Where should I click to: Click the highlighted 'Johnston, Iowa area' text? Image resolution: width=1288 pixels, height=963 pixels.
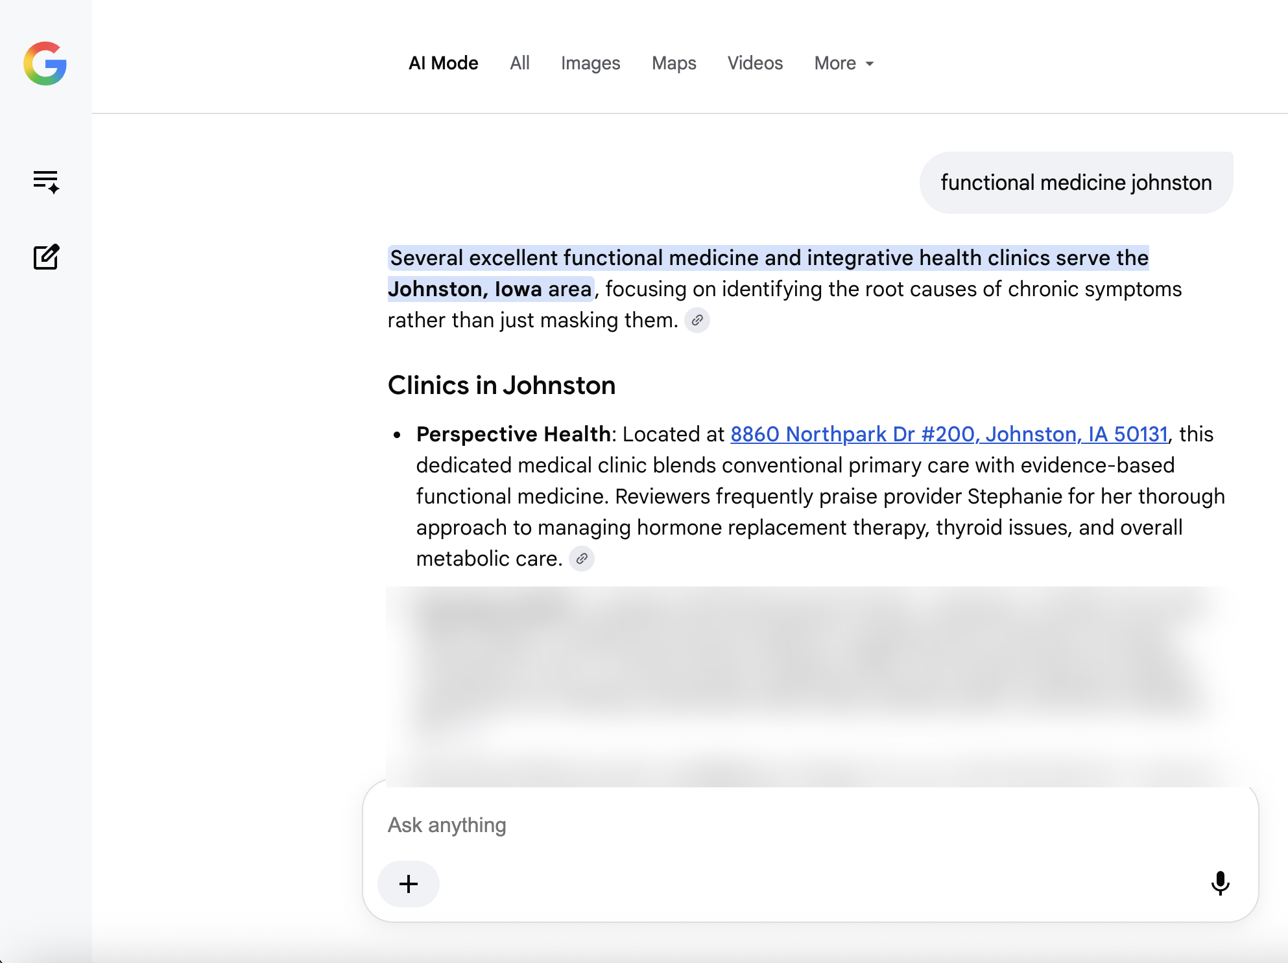coord(490,289)
